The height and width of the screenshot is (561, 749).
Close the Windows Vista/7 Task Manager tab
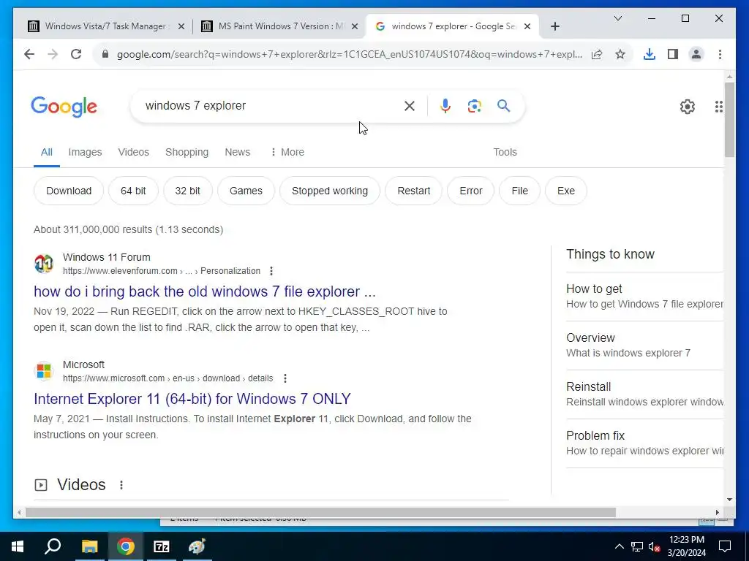pyautogui.click(x=181, y=27)
